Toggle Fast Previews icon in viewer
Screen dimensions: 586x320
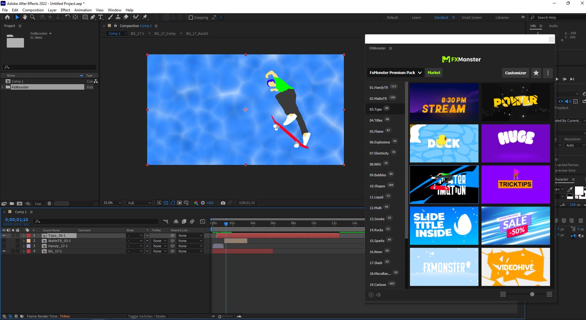coord(159,203)
